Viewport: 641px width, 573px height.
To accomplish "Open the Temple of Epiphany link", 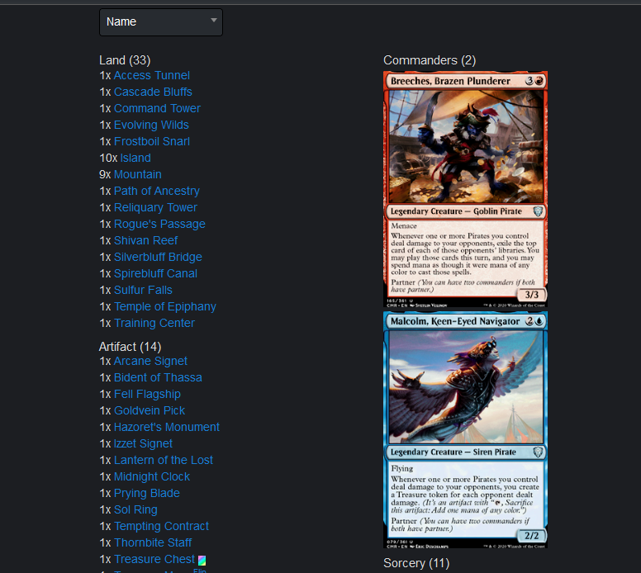I will [164, 306].
